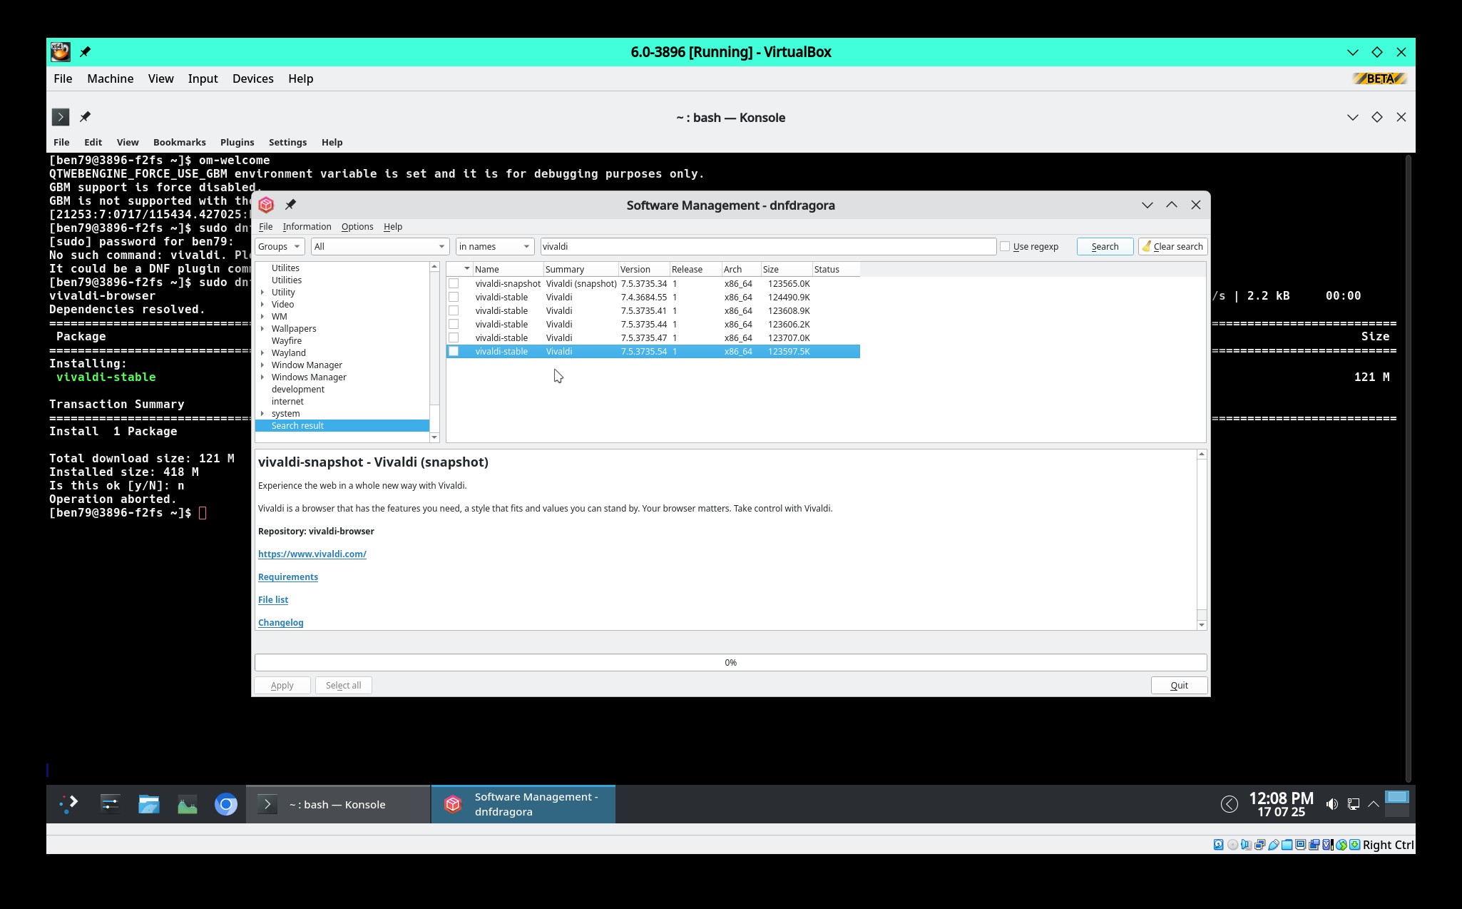Click VirtualBox network indicator icon
Image resolution: width=1462 pixels, height=909 pixels.
pos(1260,845)
